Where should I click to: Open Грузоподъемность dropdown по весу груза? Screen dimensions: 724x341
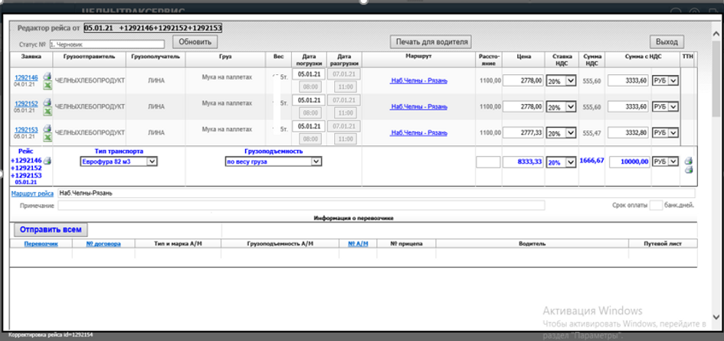[273, 162]
